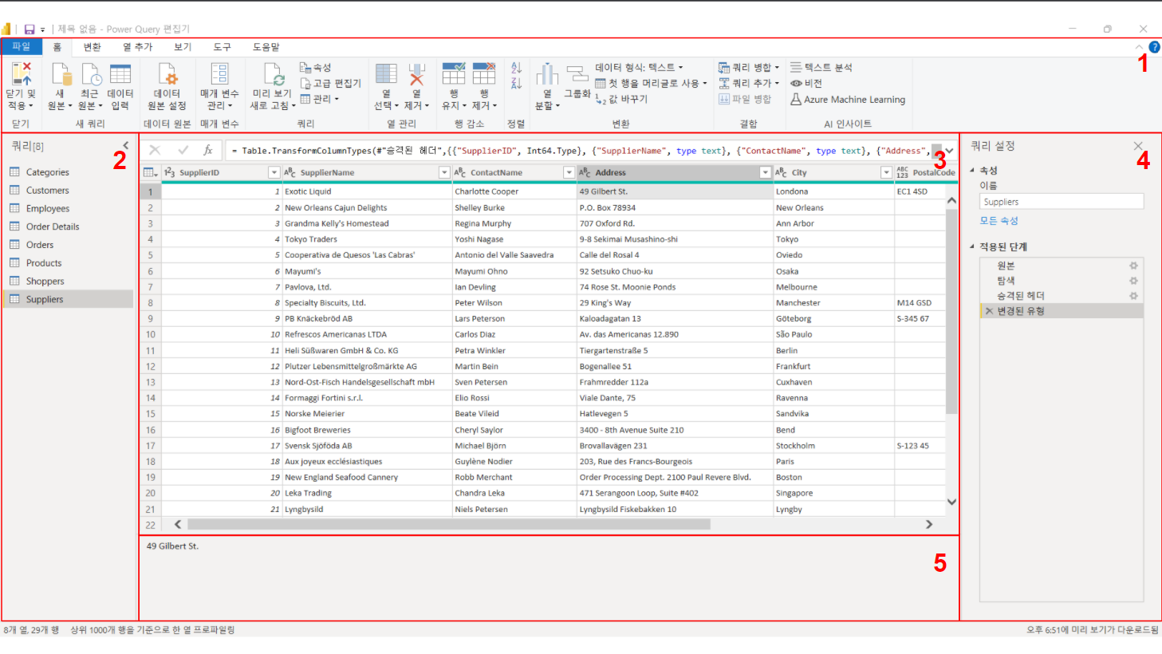
Task: Switch to the 열 추가 tab
Action: point(138,47)
